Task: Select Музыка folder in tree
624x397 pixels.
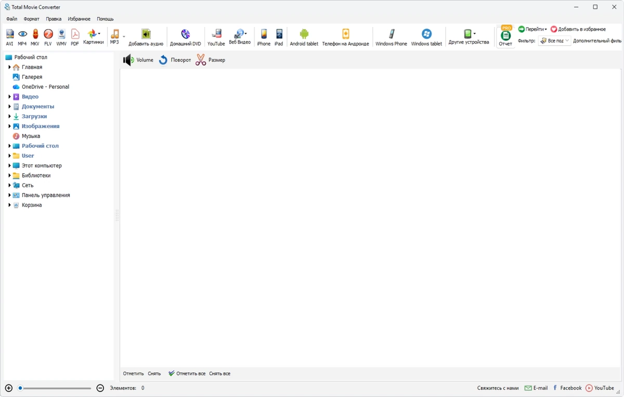Action: [x=31, y=136]
